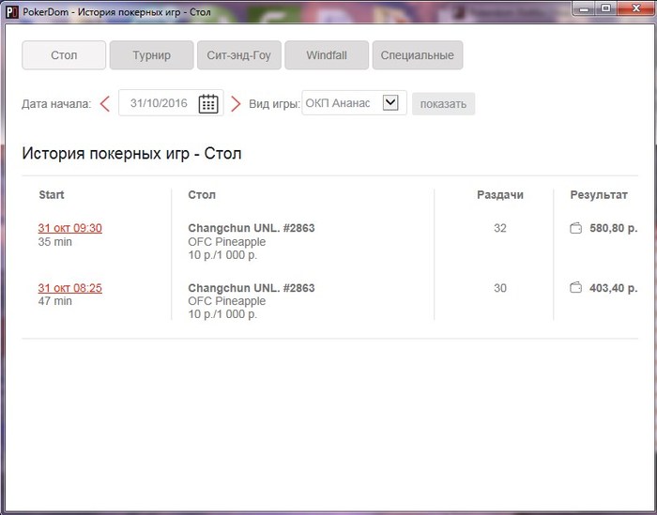657x515 pixels.
Task: Click the ОКП Ананас game type value
Action: click(x=338, y=103)
